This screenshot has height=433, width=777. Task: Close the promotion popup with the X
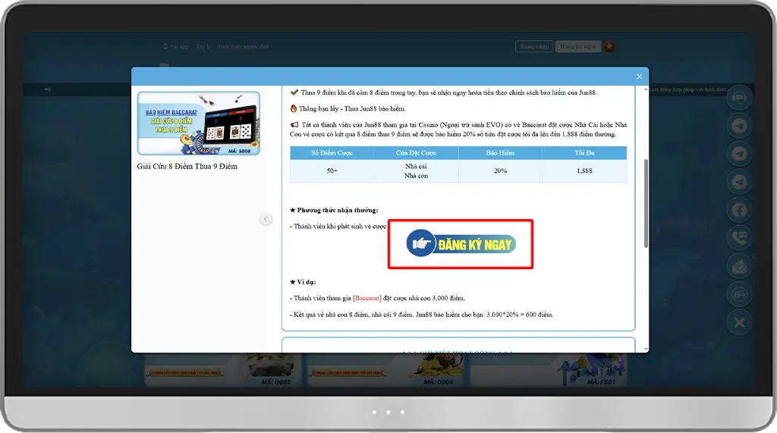click(x=639, y=77)
